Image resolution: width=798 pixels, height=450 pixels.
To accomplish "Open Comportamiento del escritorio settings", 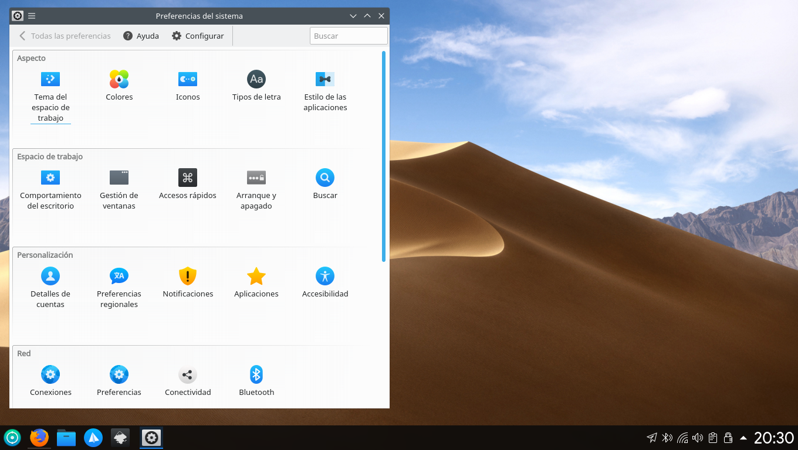I will coord(50,189).
